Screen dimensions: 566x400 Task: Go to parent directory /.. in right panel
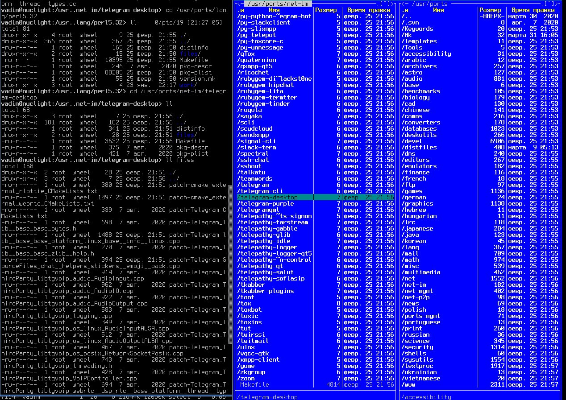480,16
